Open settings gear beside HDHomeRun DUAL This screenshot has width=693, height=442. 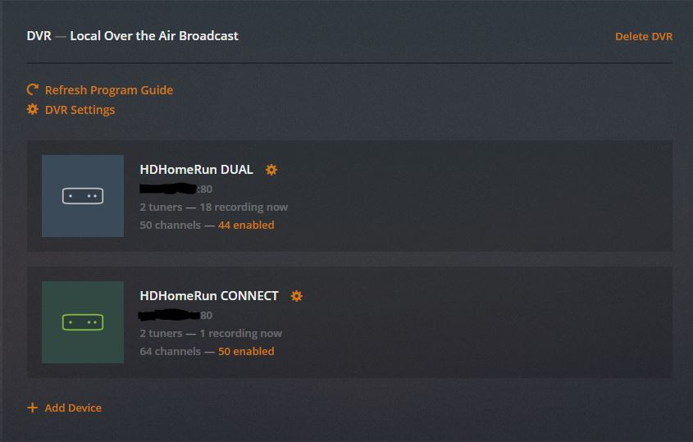pos(271,170)
